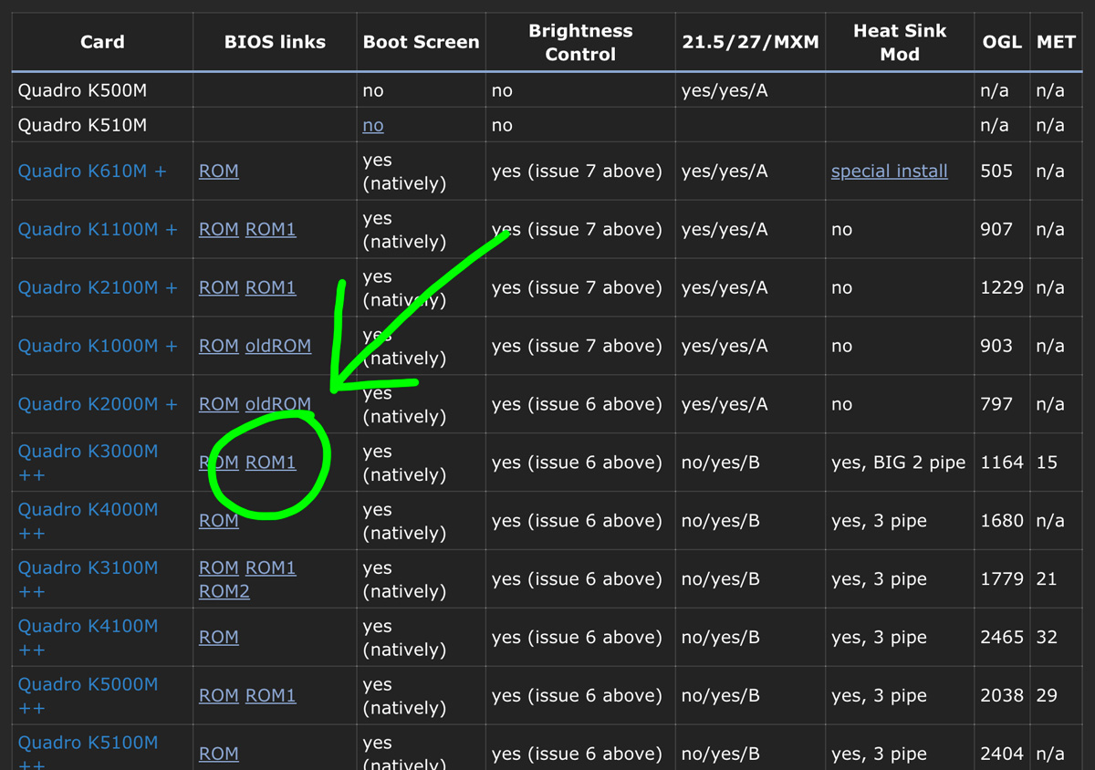Viewport: 1095px width, 770px height.
Task: Select the Quadro K500M card name
Action: [x=82, y=90]
